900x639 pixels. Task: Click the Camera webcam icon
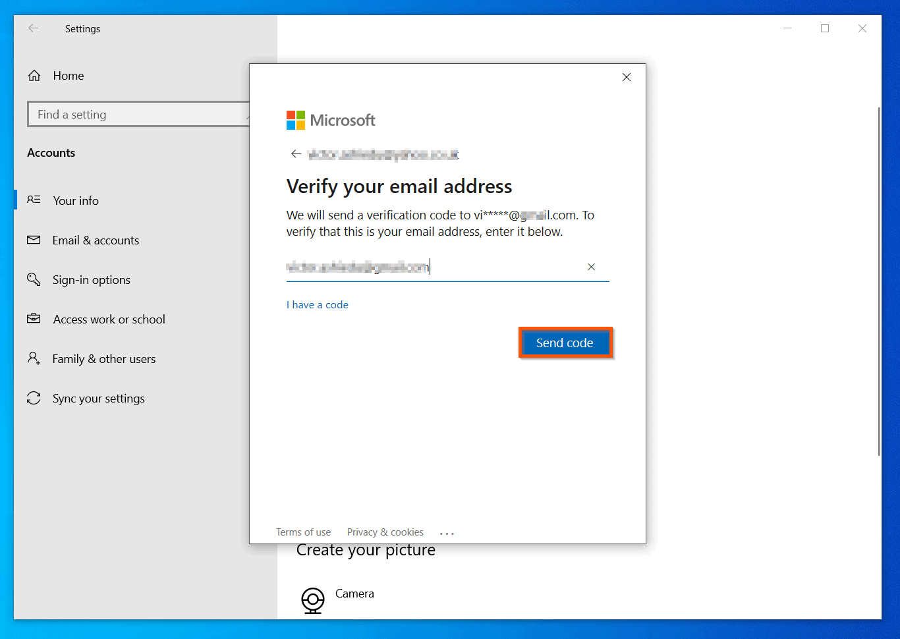pos(313,601)
